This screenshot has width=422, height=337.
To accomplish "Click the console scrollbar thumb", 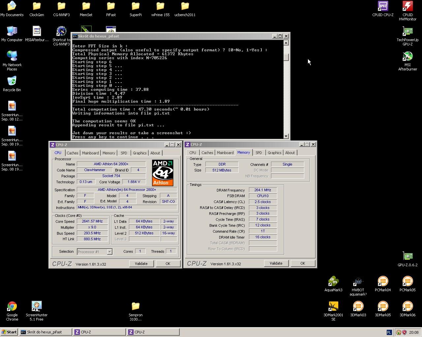I will pos(286,57).
